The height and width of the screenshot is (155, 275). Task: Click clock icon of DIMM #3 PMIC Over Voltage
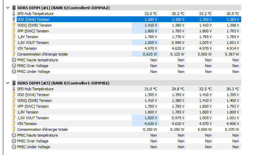click(14, 141)
